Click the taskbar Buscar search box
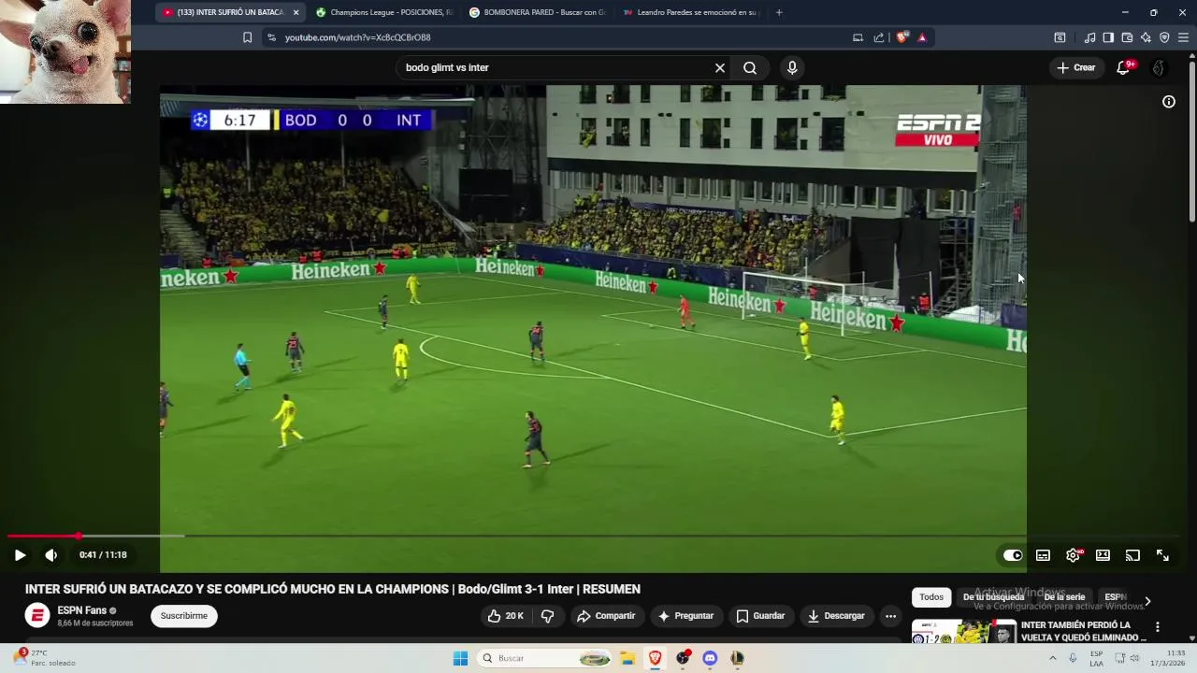Screen dimensions: 1197x673 pos(544,658)
